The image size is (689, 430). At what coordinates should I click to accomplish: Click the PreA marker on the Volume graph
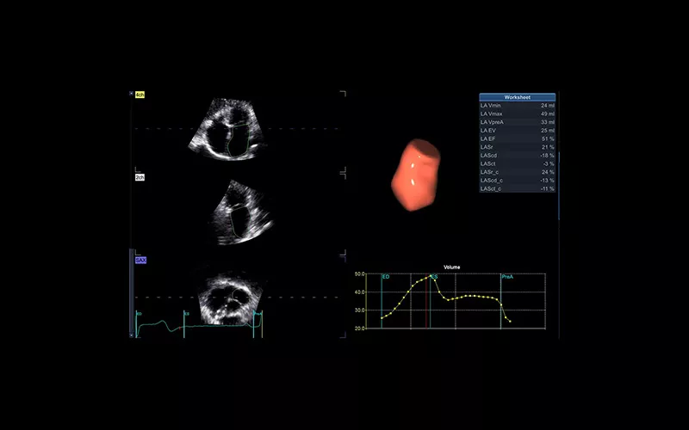(507, 277)
